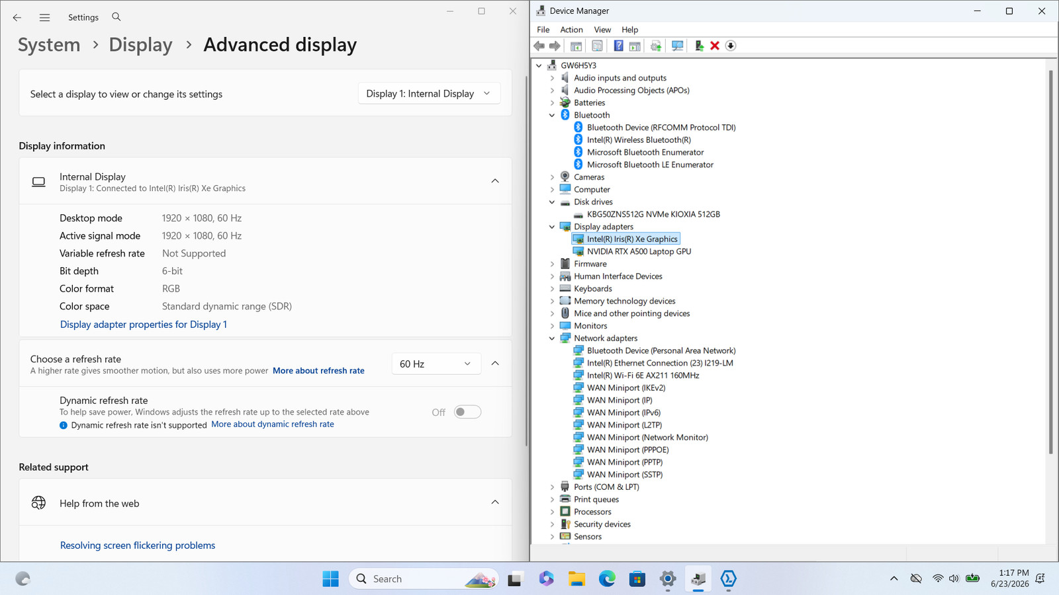1059x595 pixels.
Task: Open the Action menu in Device Manager
Action: 571,30
